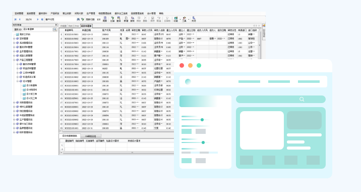Switch to the 我的工作台 tab
Image resolution: width=361 pixels, height=192 pixels.
(74, 26)
